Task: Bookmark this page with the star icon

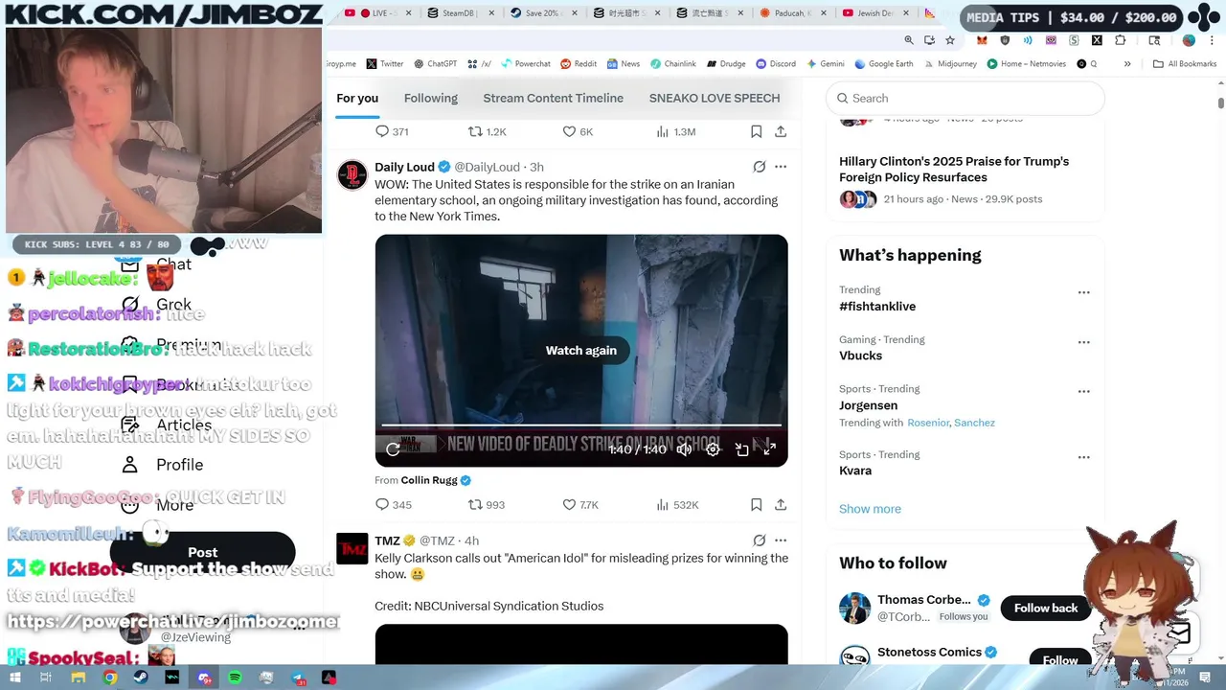Action: point(950,40)
